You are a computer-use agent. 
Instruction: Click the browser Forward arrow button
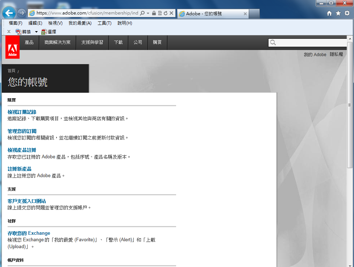coord(22,13)
